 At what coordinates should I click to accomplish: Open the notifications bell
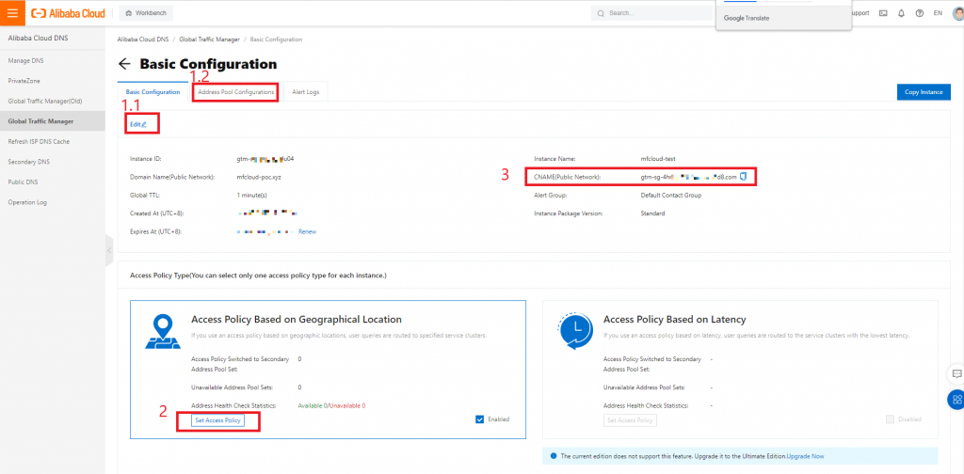coord(901,13)
